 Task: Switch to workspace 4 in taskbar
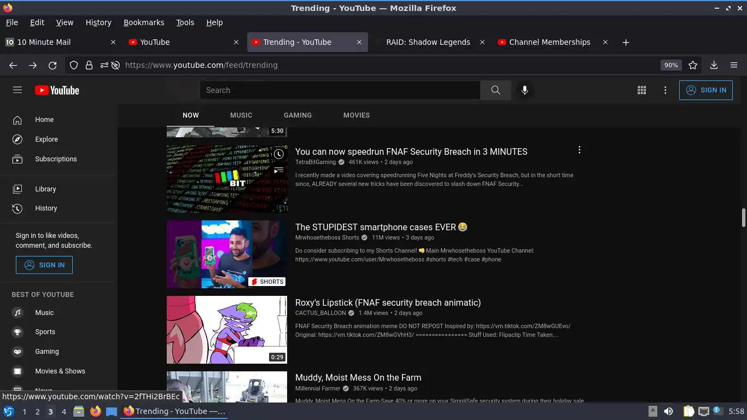pyautogui.click(x=64, y=412)
